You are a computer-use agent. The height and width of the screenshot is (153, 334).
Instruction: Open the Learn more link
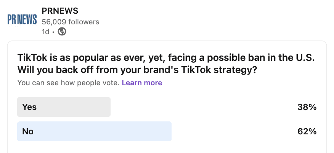point(142,83)
